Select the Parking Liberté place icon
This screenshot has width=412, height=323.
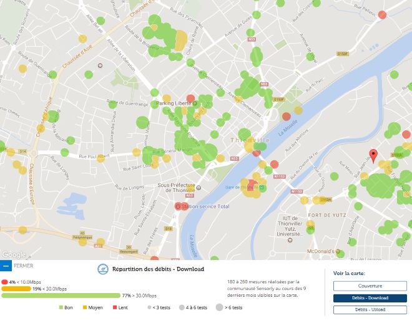click(195, 104)
